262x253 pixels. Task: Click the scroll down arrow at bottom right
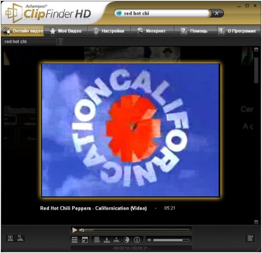[256, 222]
